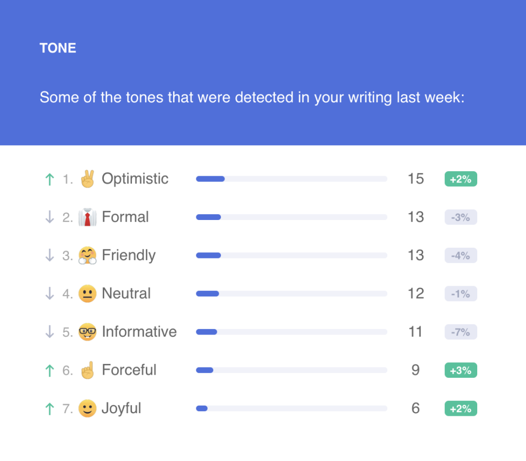Image resolution: width=526 pixels, height=461 pixels.
Task: Select the Forceful tone label
Action: point(129,370)
